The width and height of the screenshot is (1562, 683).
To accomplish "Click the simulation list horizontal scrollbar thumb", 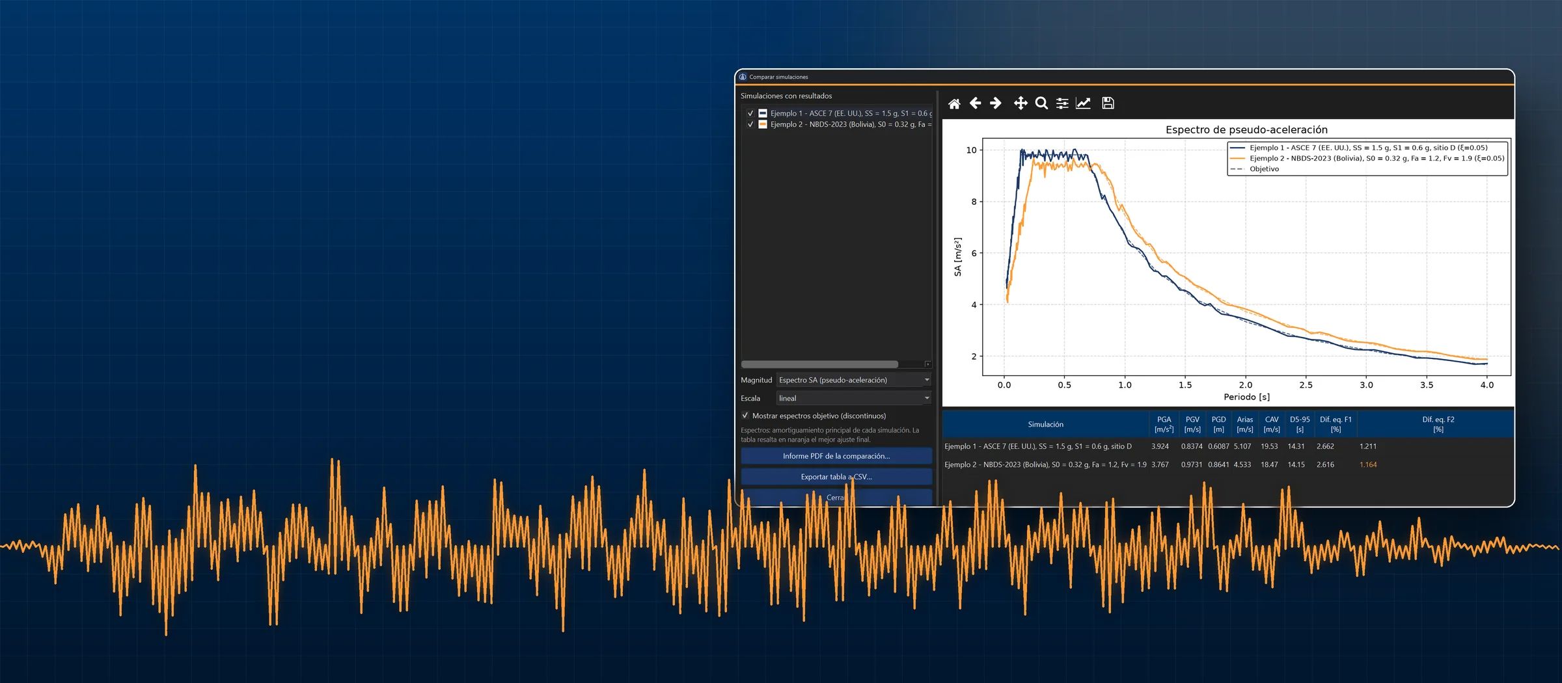I will 820,364.
